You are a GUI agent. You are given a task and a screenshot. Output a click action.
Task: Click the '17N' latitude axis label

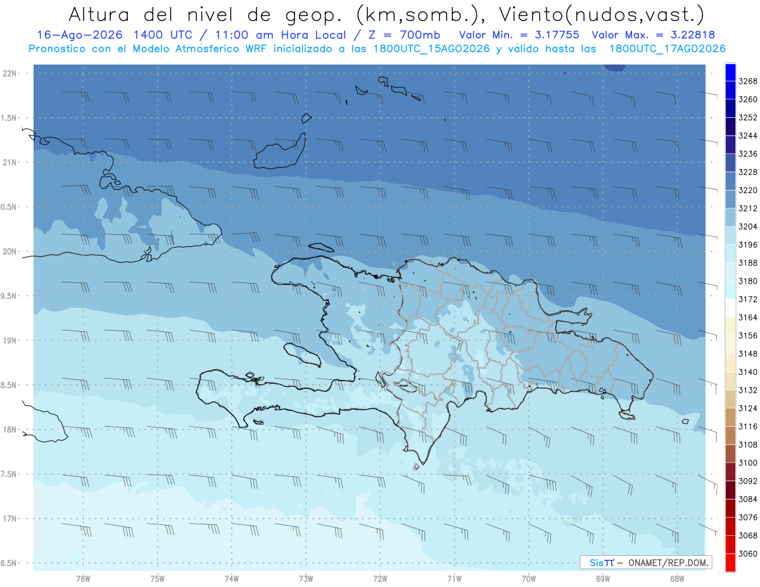coord(11,519)
